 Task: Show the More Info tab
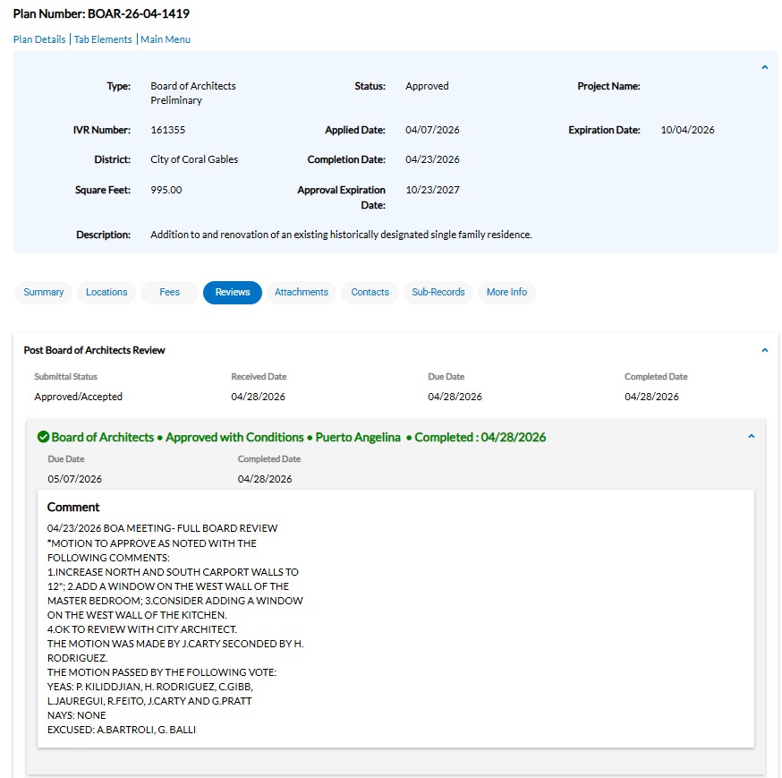point(506,292)
